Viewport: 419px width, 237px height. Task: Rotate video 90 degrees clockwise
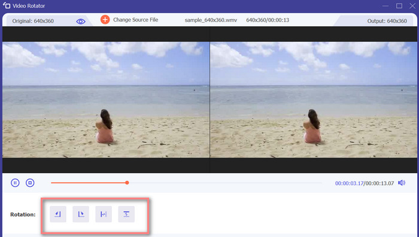coord(81,214)
